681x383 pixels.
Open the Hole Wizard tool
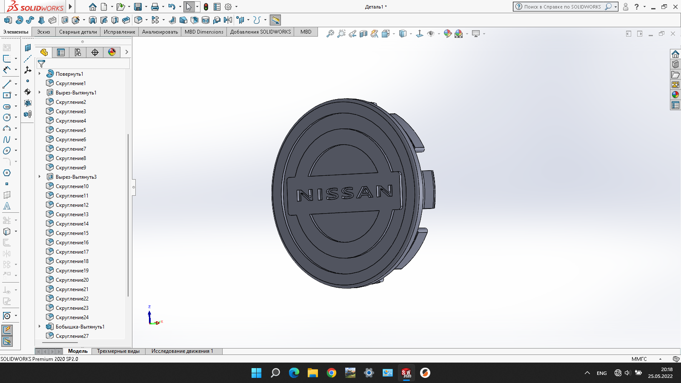(76, 20)
